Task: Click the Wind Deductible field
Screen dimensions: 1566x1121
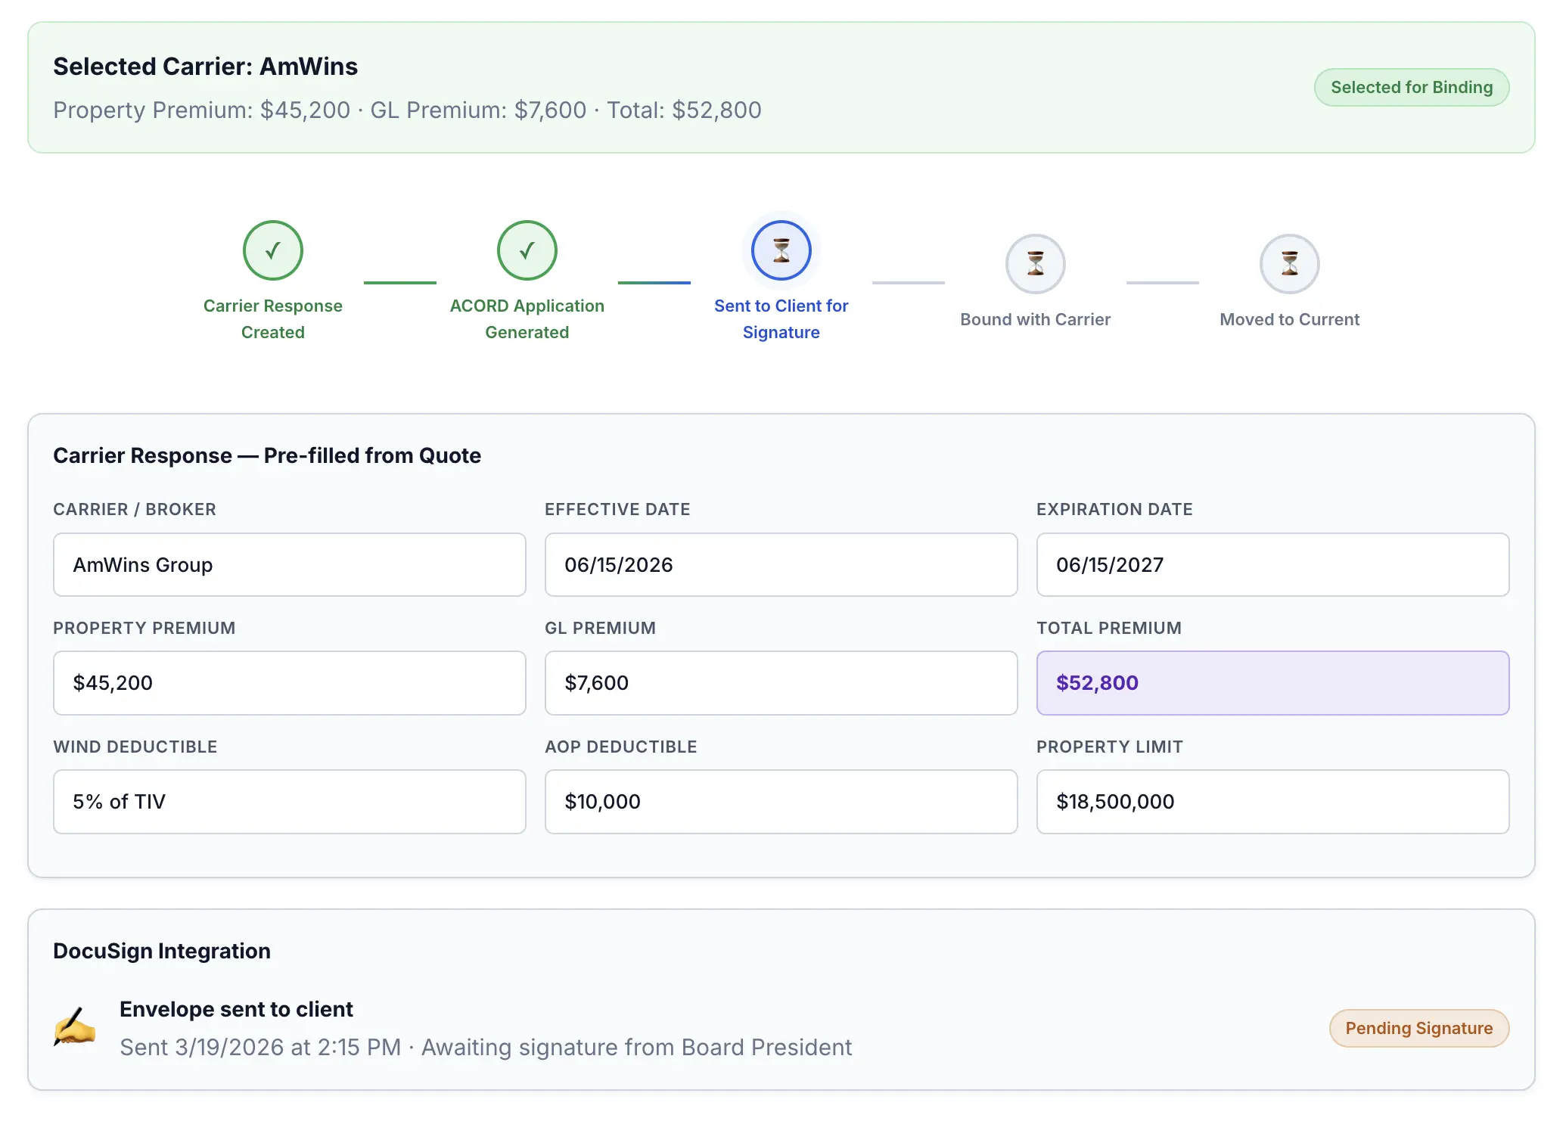Action: 289,802
